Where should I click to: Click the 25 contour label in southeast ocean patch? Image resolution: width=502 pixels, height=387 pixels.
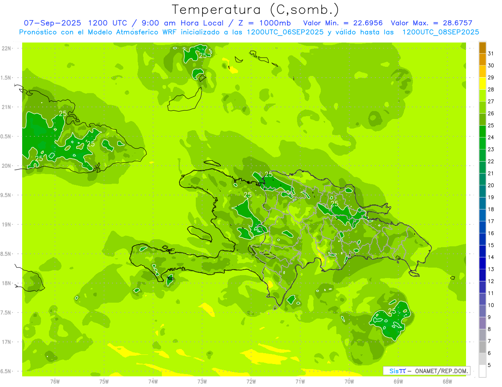[392, 311]
